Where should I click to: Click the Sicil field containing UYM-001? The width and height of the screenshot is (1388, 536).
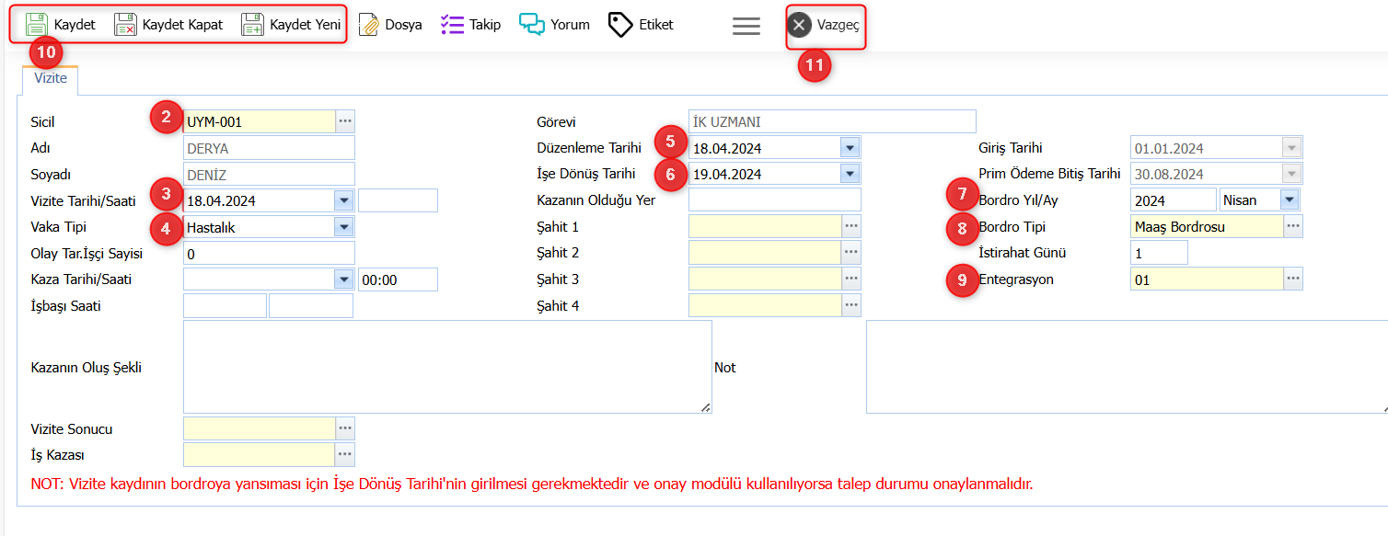pos(260,121)
